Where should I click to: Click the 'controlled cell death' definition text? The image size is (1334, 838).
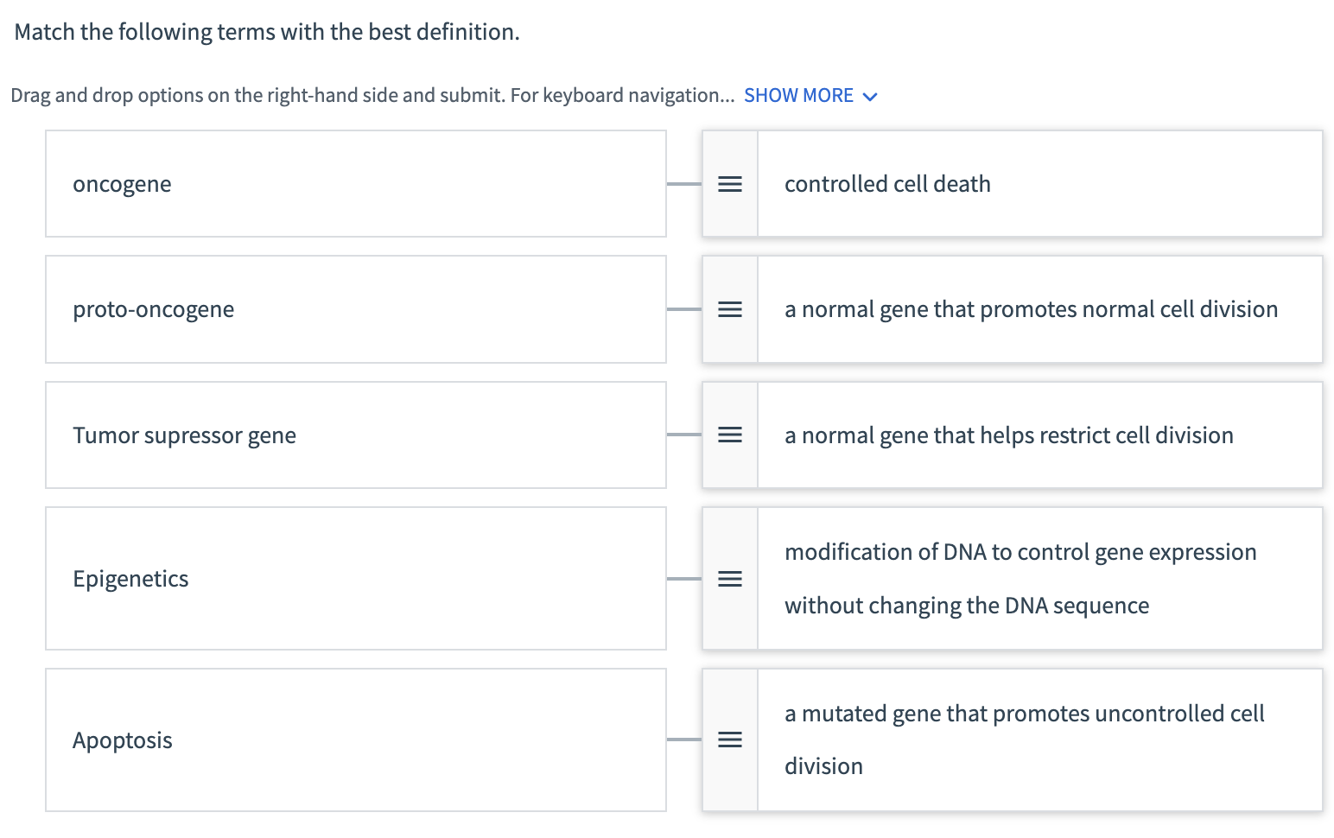(x=887, y=184)
